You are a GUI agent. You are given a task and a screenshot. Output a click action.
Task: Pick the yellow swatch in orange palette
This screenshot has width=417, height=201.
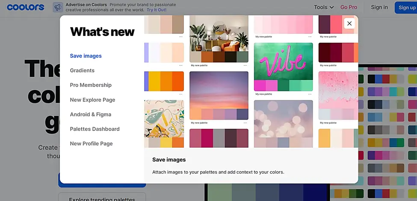pyautogui.click(x=154, y=82)
